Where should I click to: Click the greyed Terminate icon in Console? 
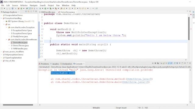(x=153, y=63)
